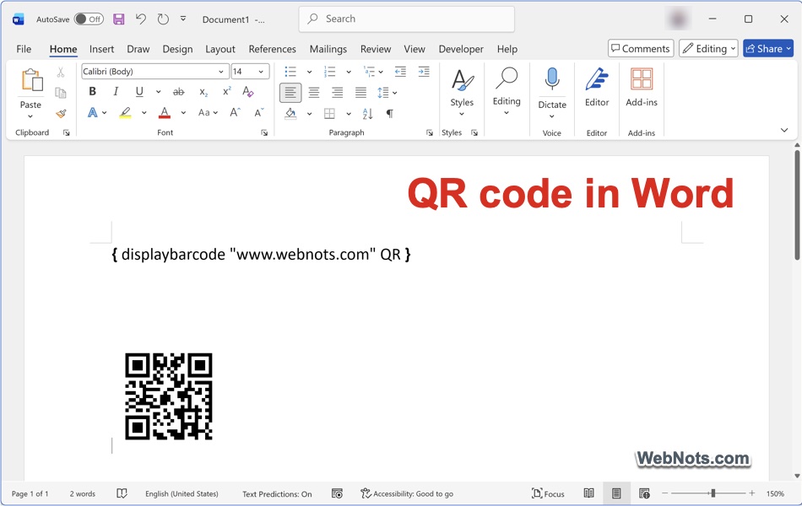Viewport: 802px width, 506px height.
Task: Click the Shading paint bucket icon
Action: point(290,114)
